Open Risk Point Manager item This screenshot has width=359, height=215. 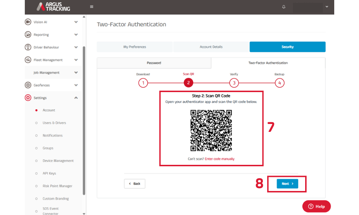click(57, 186)
